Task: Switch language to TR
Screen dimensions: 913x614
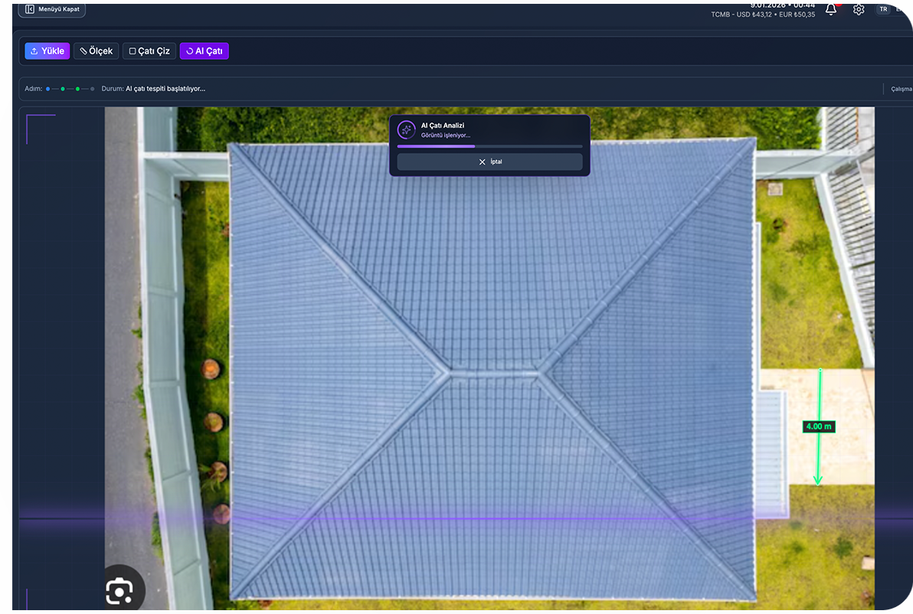Action: coord(883,9)
